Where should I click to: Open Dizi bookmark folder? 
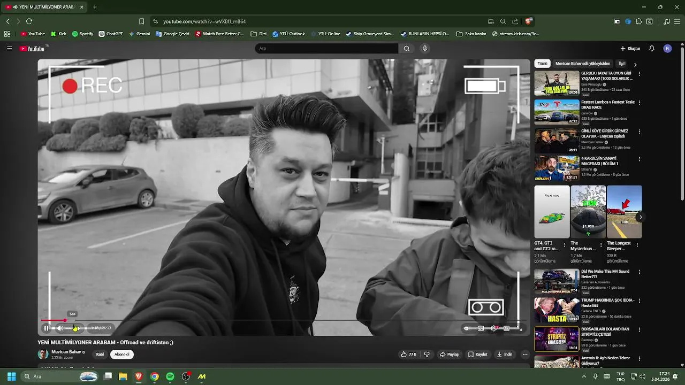point(258,34)
